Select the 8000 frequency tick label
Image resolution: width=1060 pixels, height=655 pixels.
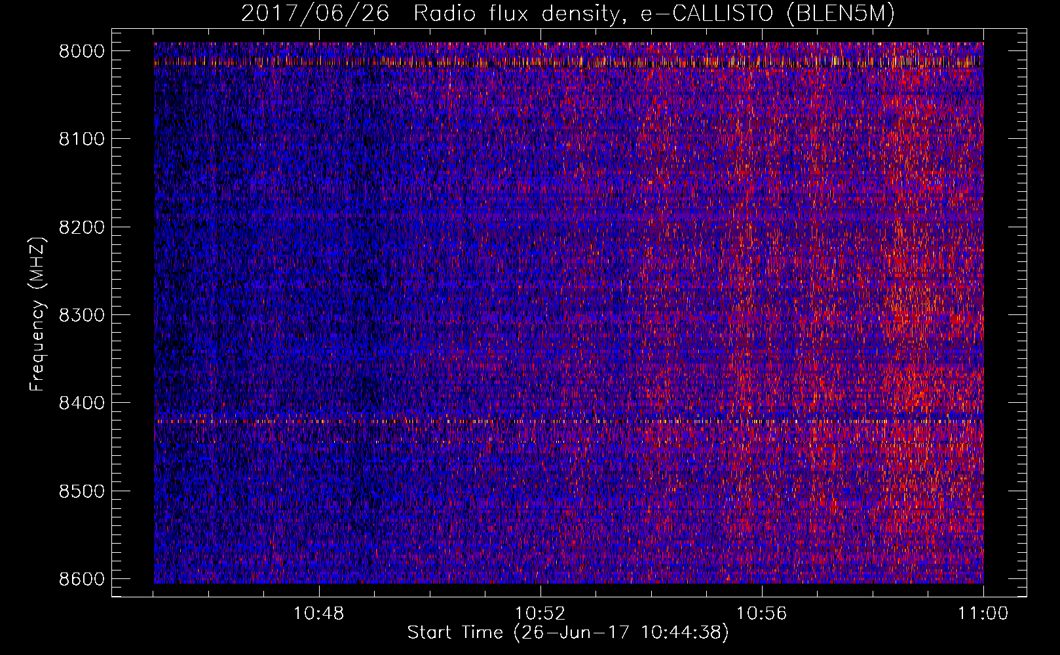pos(81,51)
